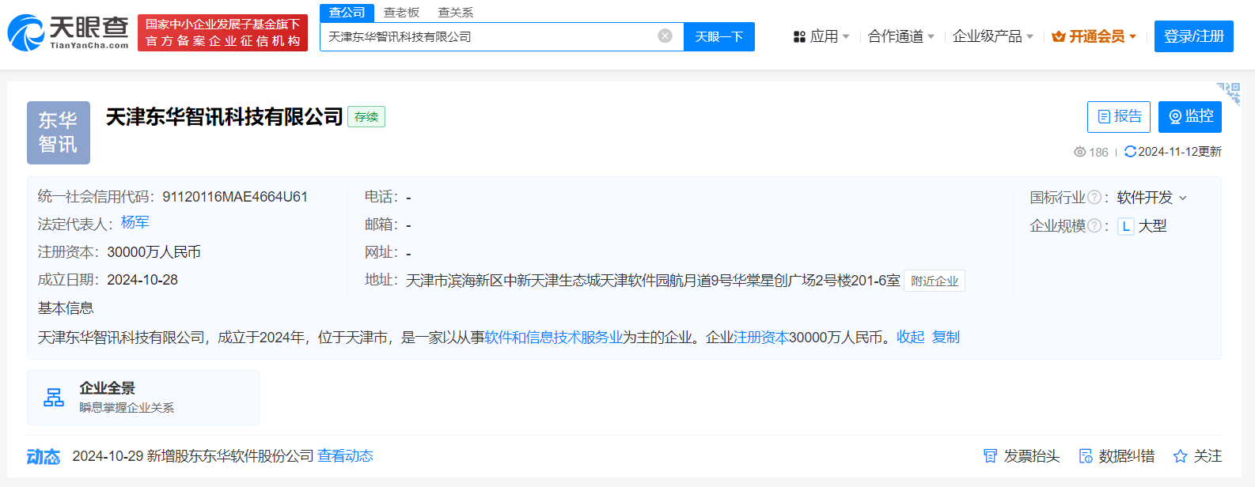Screen dimensions: 1255x487
Task: Click the 企业规模 help question icon
Action: pyautogui.click(x=1094, y=226)
